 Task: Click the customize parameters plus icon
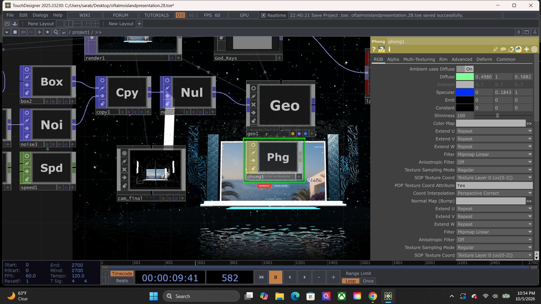pos(527,49)
